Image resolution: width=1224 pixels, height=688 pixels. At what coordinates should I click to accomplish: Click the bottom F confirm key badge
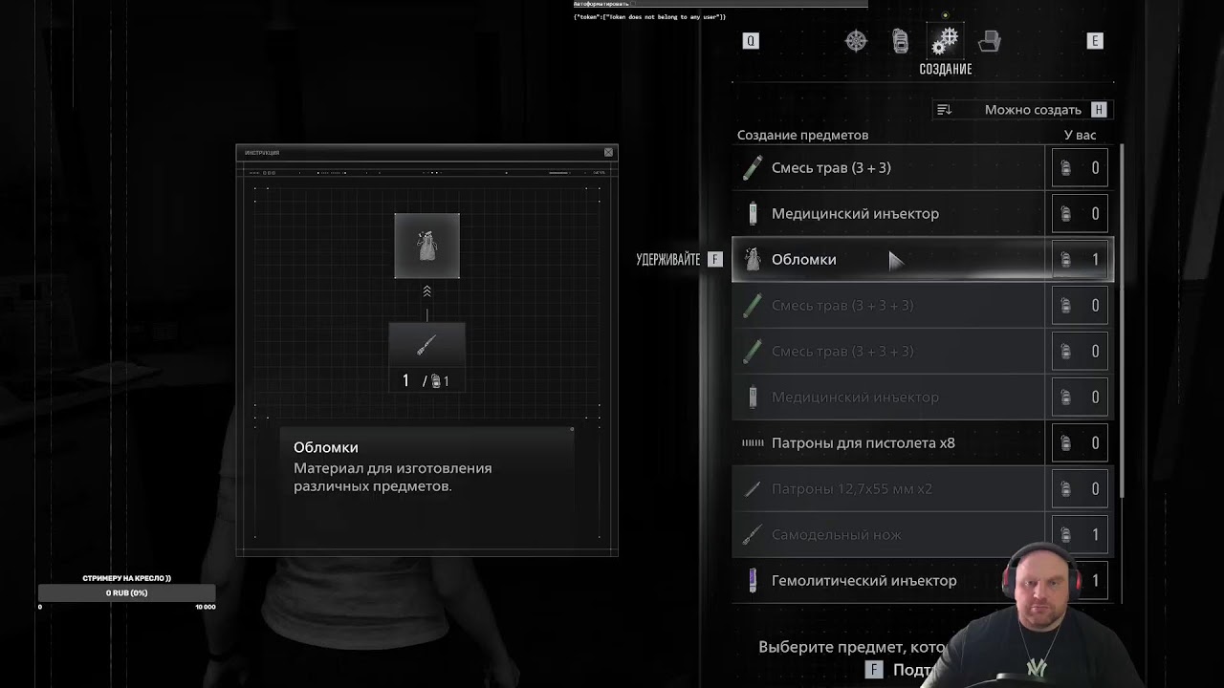click(x=874, y=670)
